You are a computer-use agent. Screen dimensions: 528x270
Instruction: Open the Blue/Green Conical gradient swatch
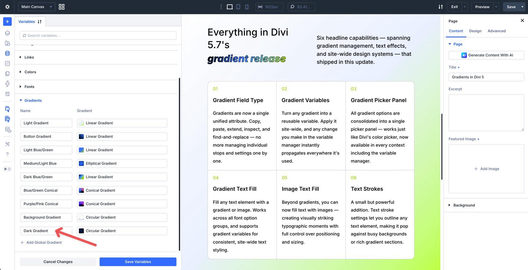(81, 190)
